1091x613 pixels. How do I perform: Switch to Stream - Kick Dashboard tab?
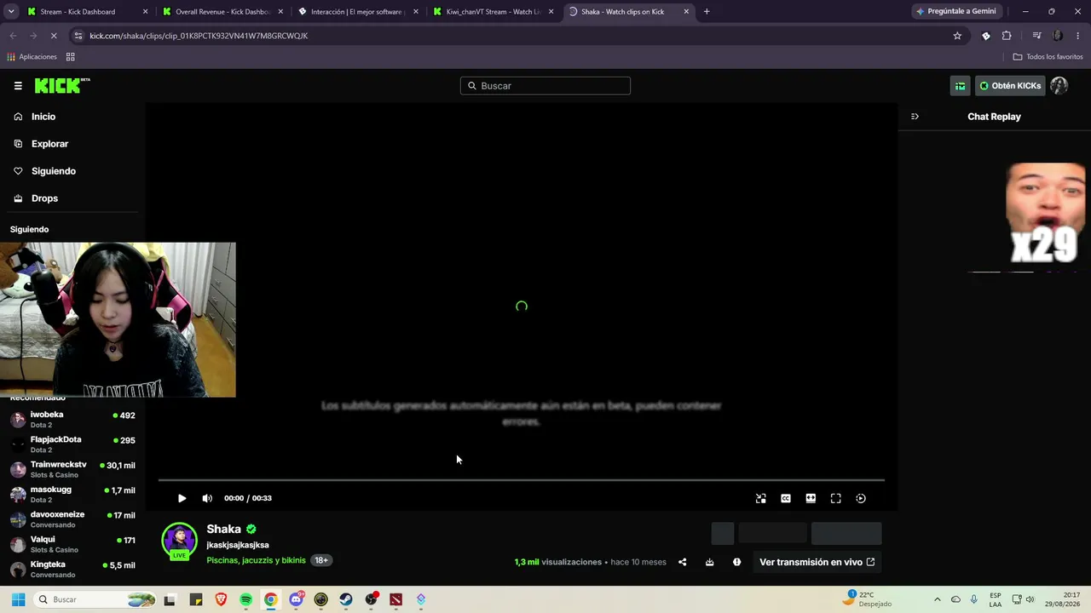87,12
